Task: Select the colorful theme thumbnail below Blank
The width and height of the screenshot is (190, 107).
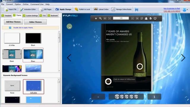Action: (x=12, y=69)
